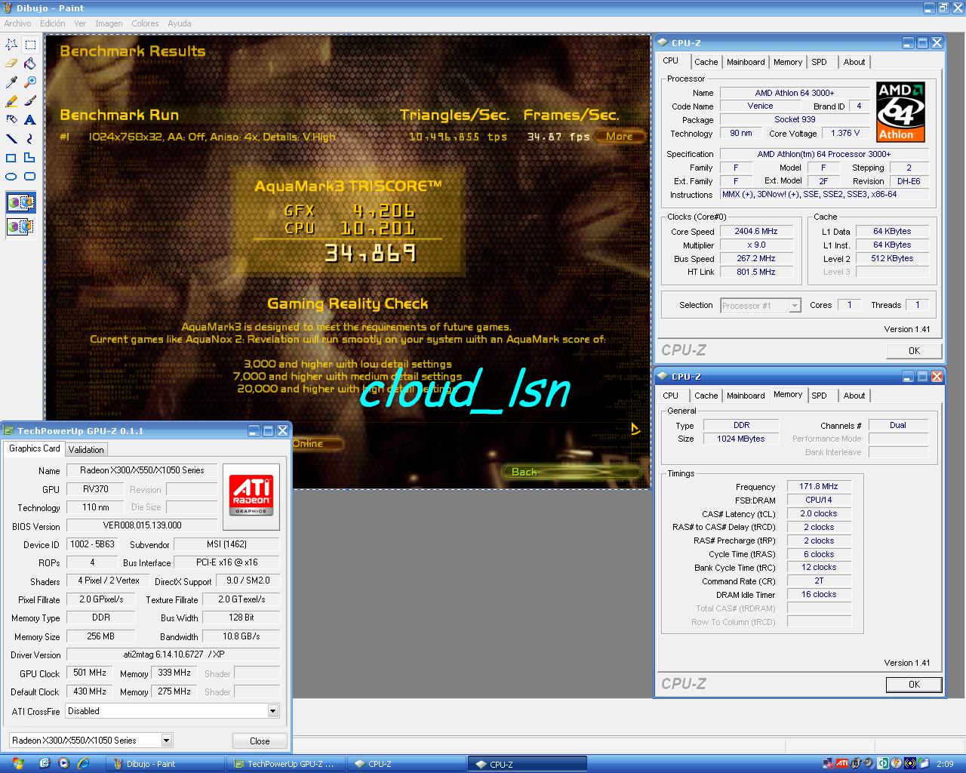Screen dimensions: 966x773
Task: Switch to Dibujo - Paint taskbar button
Action: [166, 764]
